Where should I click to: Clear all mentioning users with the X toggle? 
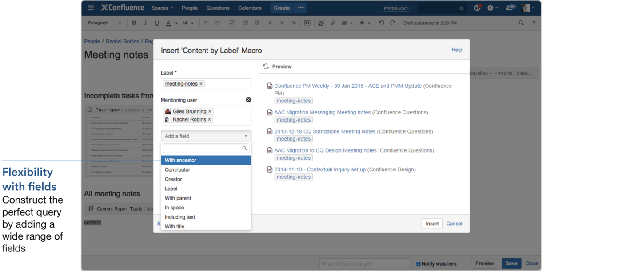[x=248, y=100]
